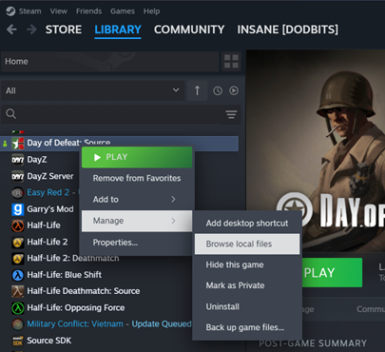Select Garry's Mod game icon
The height and width of the screenshot is (352, 385).
click(18, 209)
